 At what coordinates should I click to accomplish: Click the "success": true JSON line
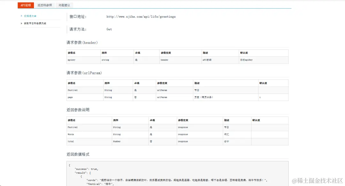87,169
